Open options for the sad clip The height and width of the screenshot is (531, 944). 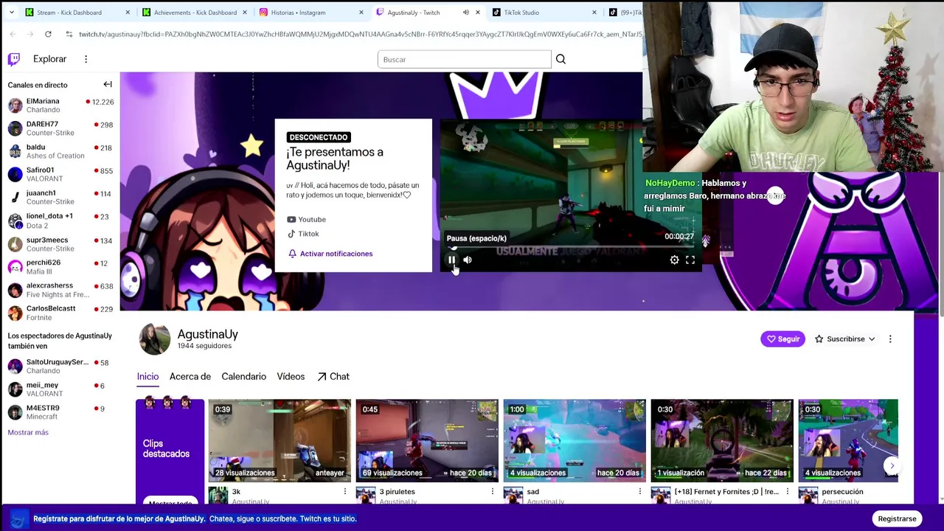(x=639, y=491)
